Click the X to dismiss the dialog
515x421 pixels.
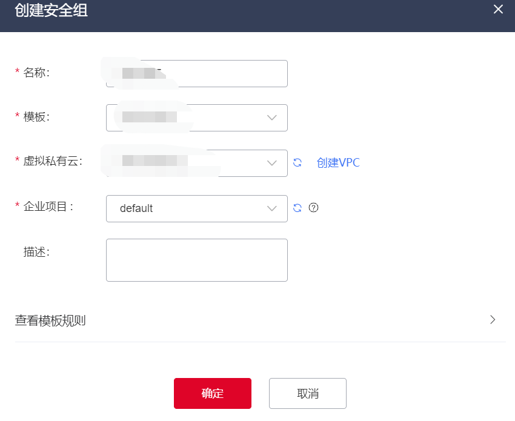[x=498, y=10]
